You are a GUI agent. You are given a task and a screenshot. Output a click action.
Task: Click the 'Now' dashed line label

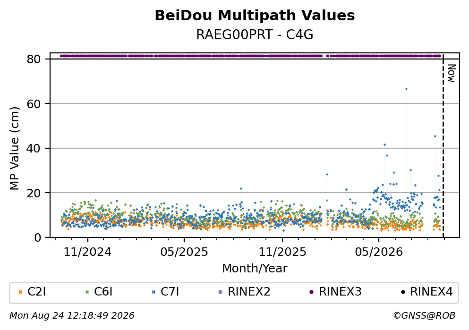coord(452,73)
